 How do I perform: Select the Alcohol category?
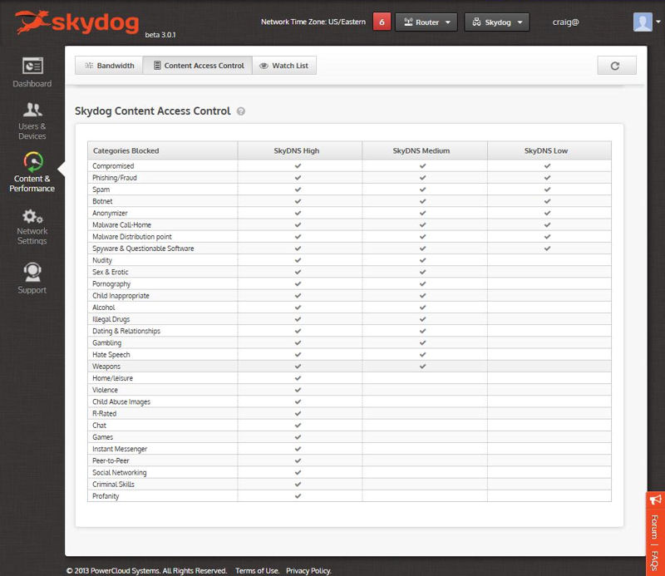click(x=103, y=308)
